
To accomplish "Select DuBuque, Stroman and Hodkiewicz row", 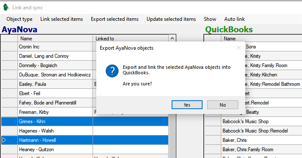I will coord(55,75).
